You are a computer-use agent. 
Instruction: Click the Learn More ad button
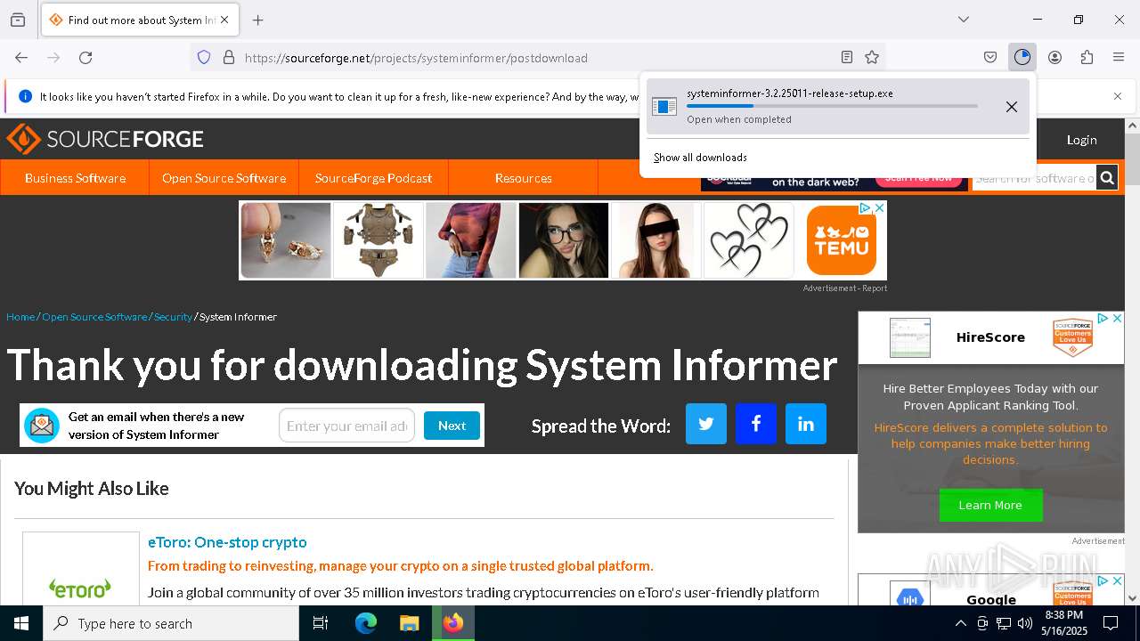(990, 505)
